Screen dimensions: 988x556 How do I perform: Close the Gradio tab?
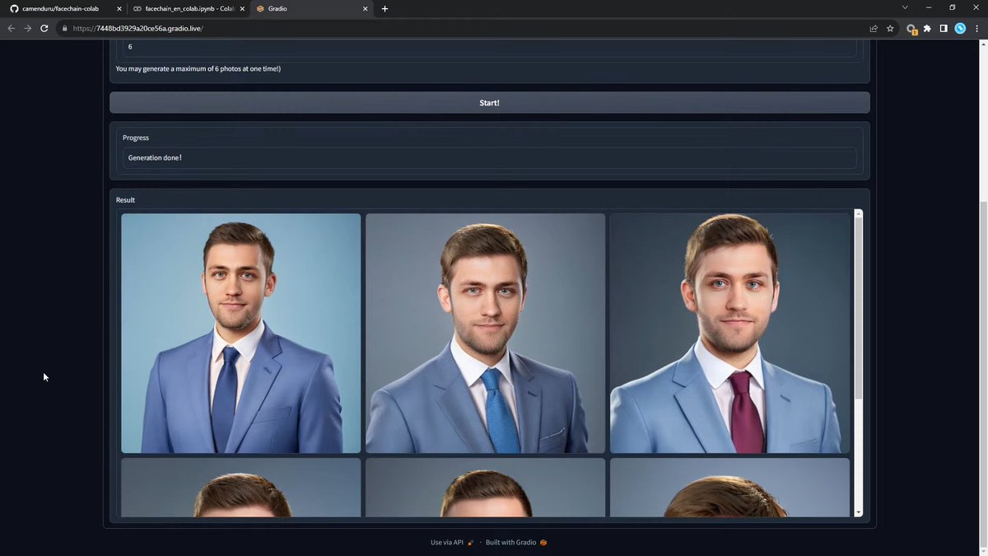coord(366,8)
